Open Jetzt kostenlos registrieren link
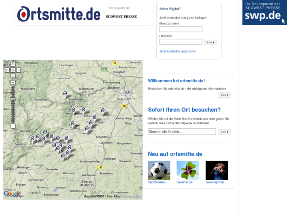Image resolution: width=287 pixels, height=215 pixels. 178,51
